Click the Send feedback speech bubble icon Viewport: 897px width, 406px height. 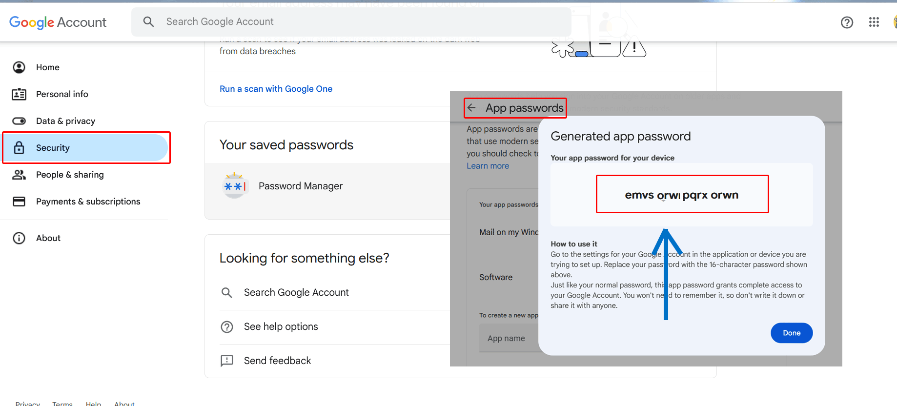pos(227,361)
